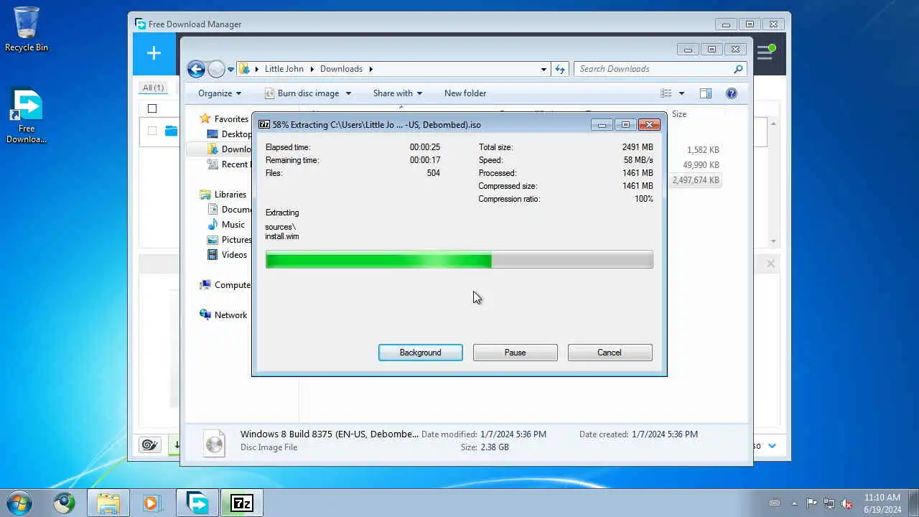Viewport: 919px width, 517px height.
Task: Click the change view icon in Explorer
Action: click(666, 93)
